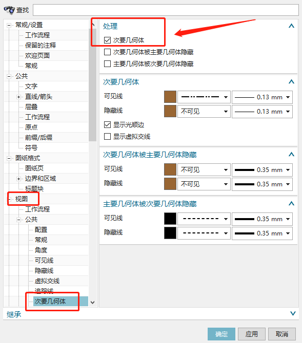
Task: Click the binoculars find icon
Action: (x=9, y=10)
